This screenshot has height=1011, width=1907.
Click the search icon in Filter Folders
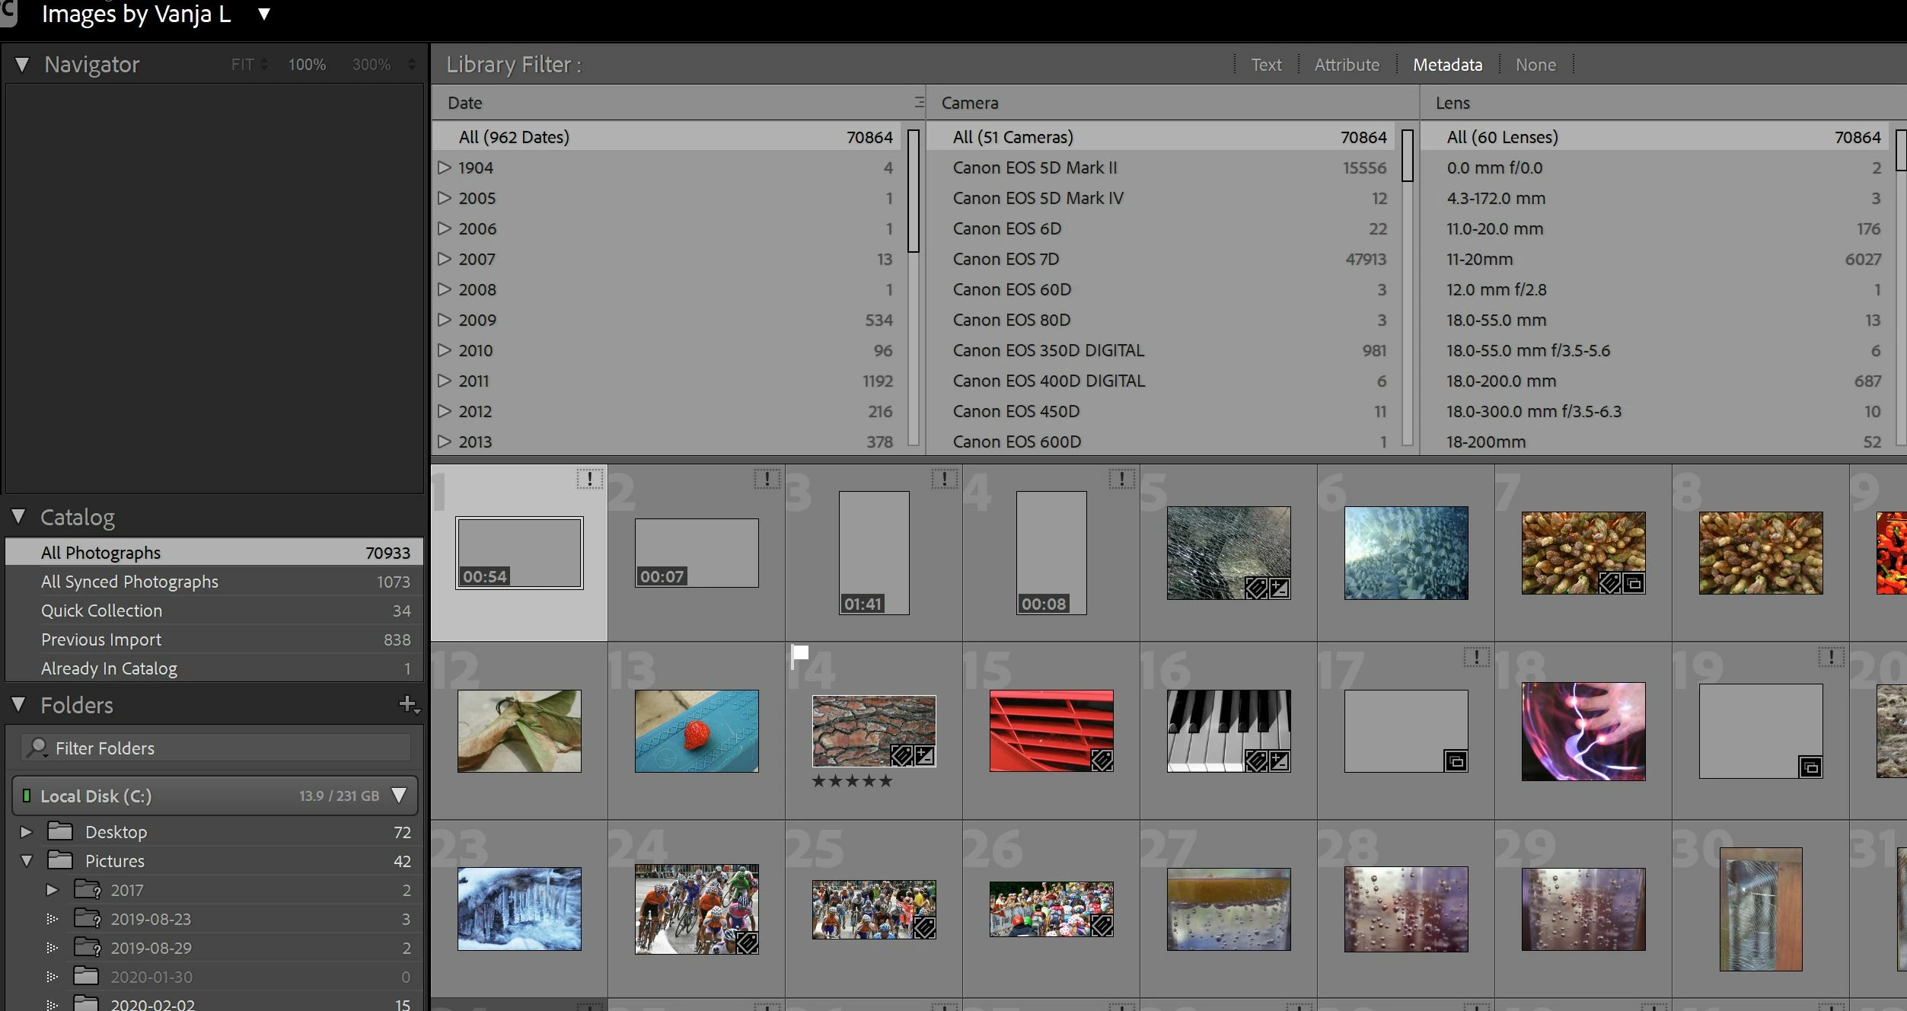click(x=37, y=748)
